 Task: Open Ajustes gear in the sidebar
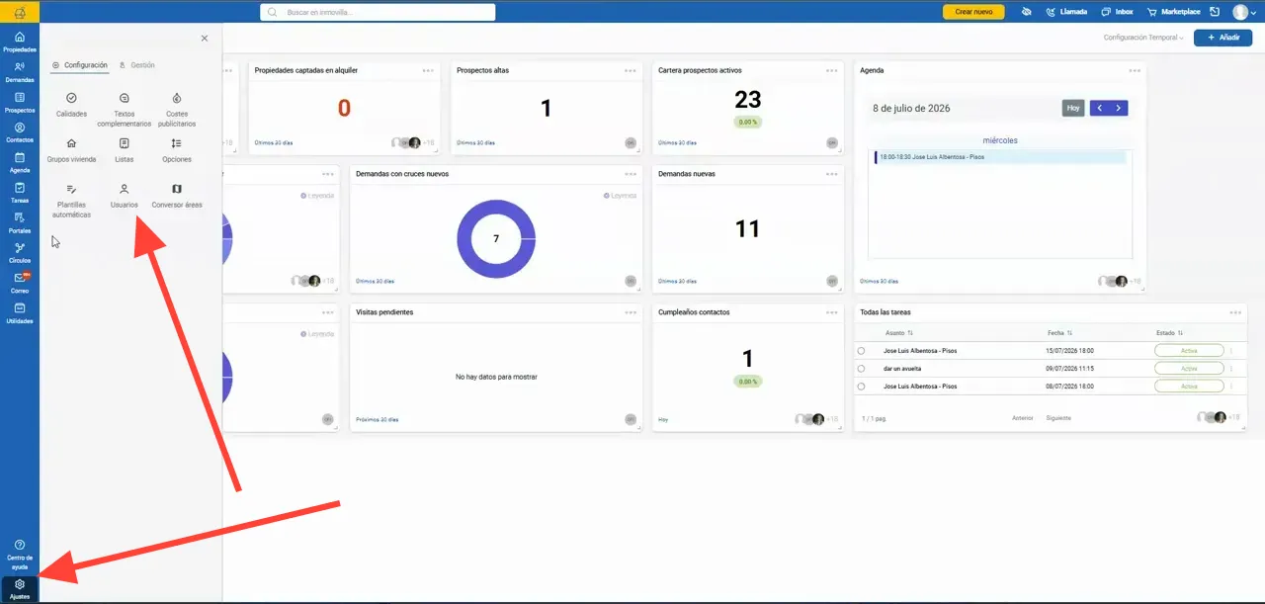click(20, 589)
